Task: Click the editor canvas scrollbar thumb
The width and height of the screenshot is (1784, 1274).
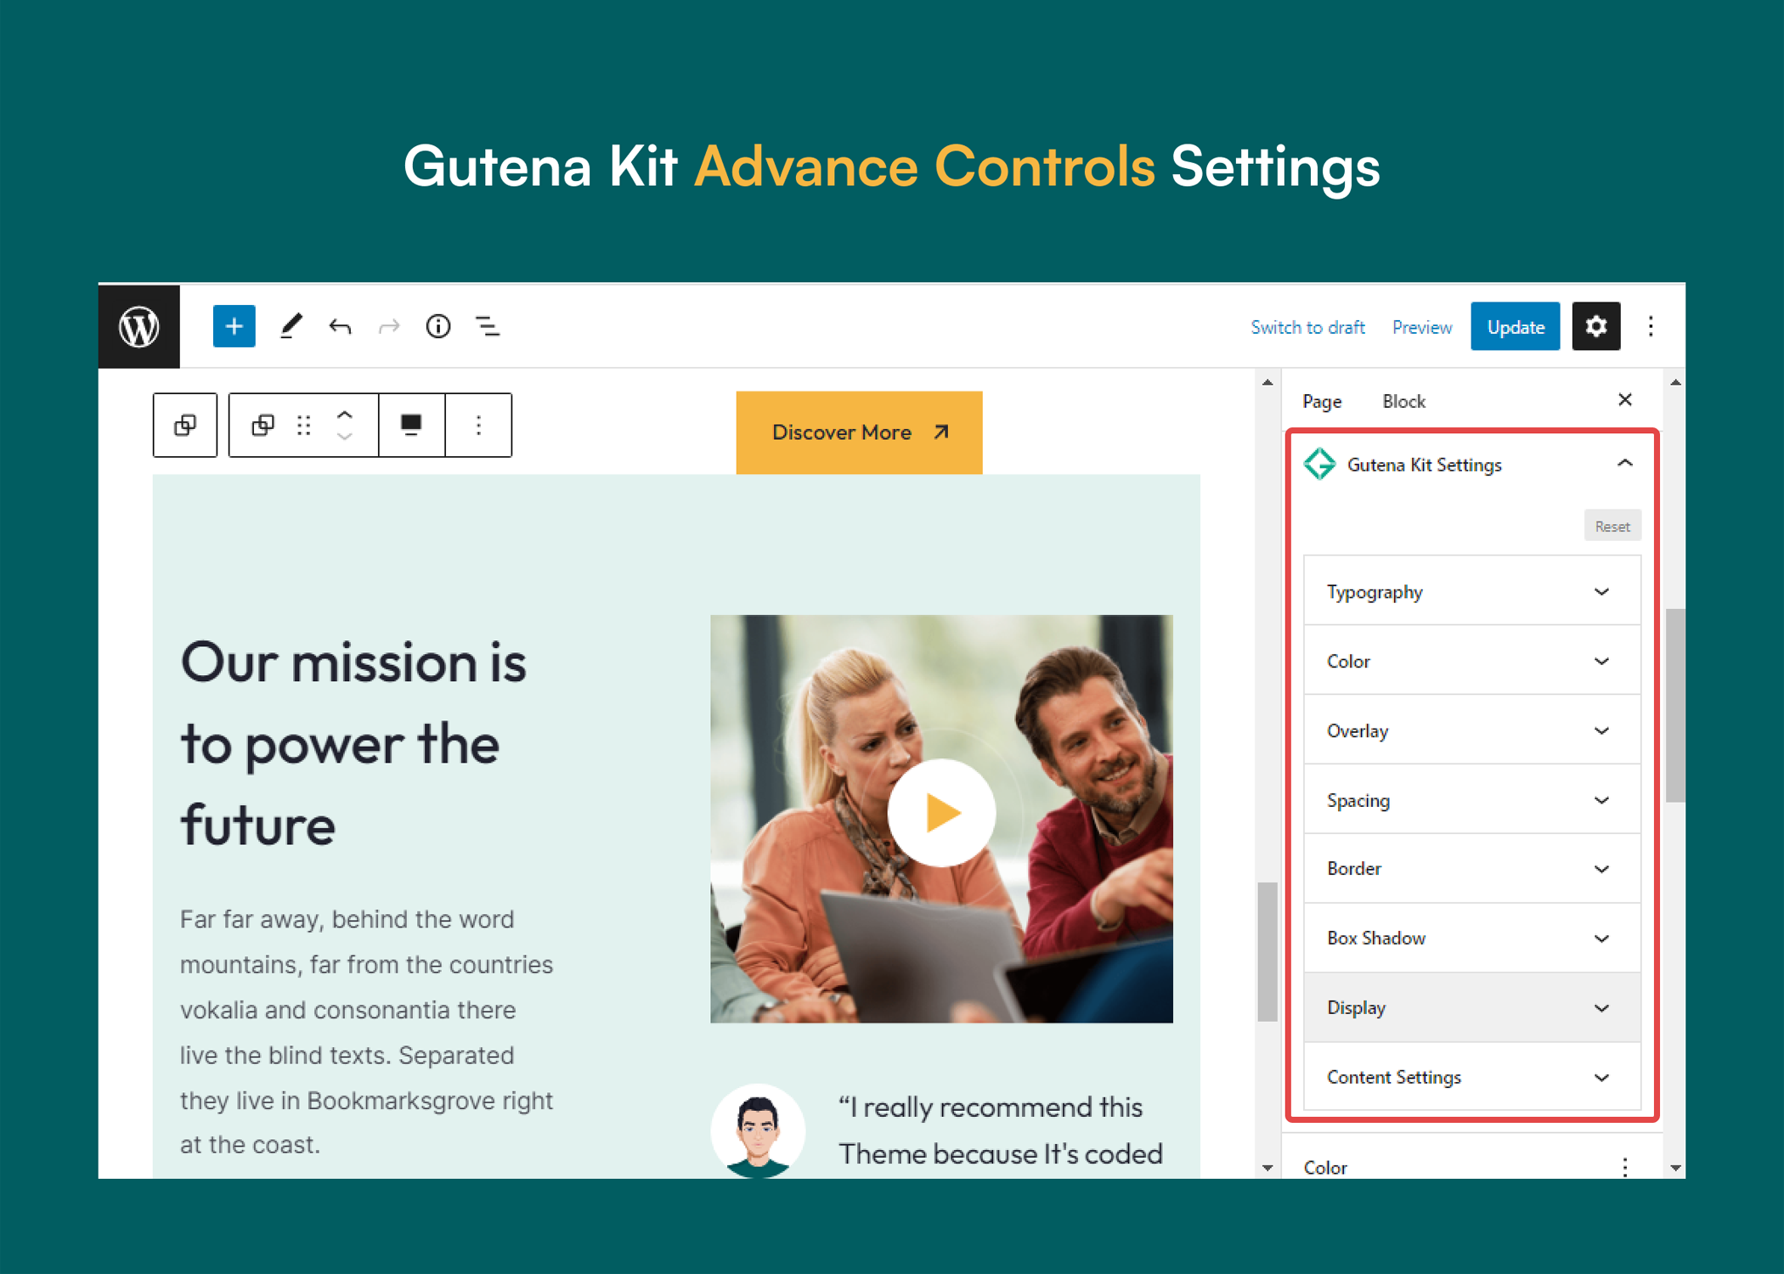Action: (1267, 951)
